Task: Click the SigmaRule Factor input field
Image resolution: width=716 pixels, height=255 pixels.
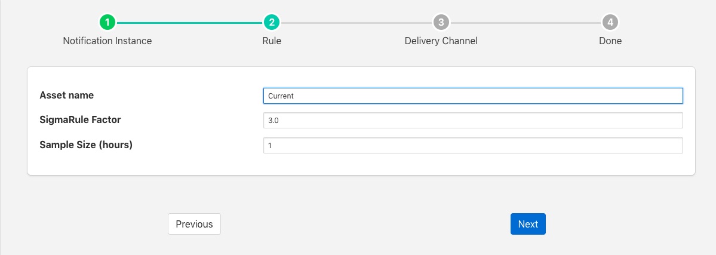Action: coord(472,120)
